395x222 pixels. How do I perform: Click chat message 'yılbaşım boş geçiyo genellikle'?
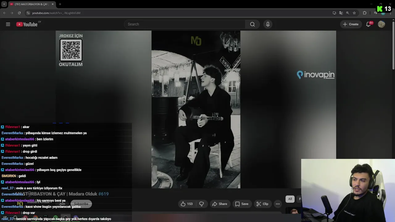[59, 170]
